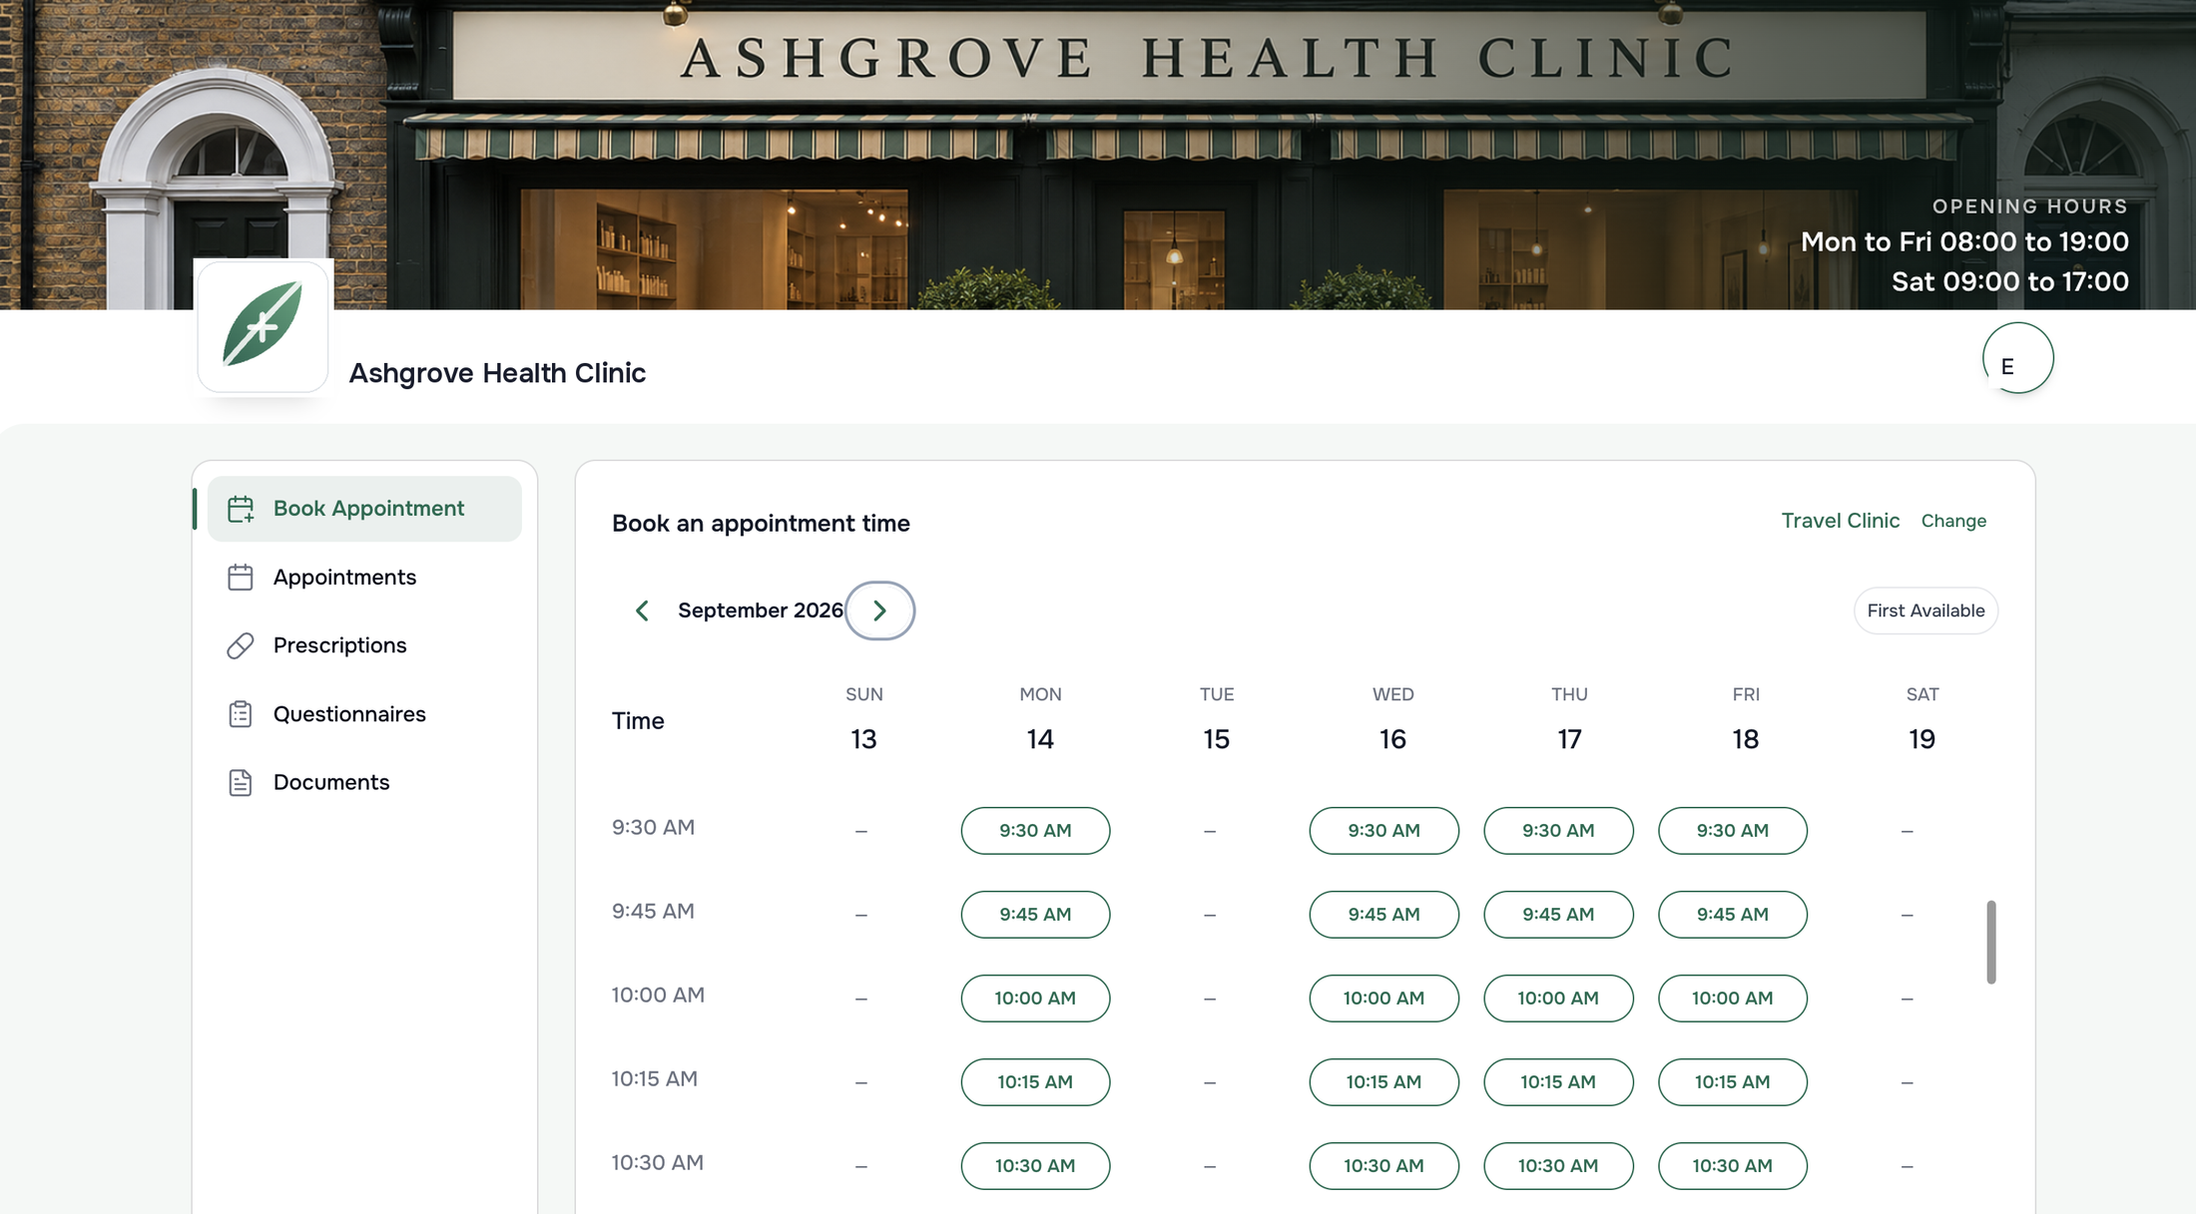Click the Prescriptions pill icon
Image resolution: width=2196 pixels, height=1214 pixels.
coord(241,645)
